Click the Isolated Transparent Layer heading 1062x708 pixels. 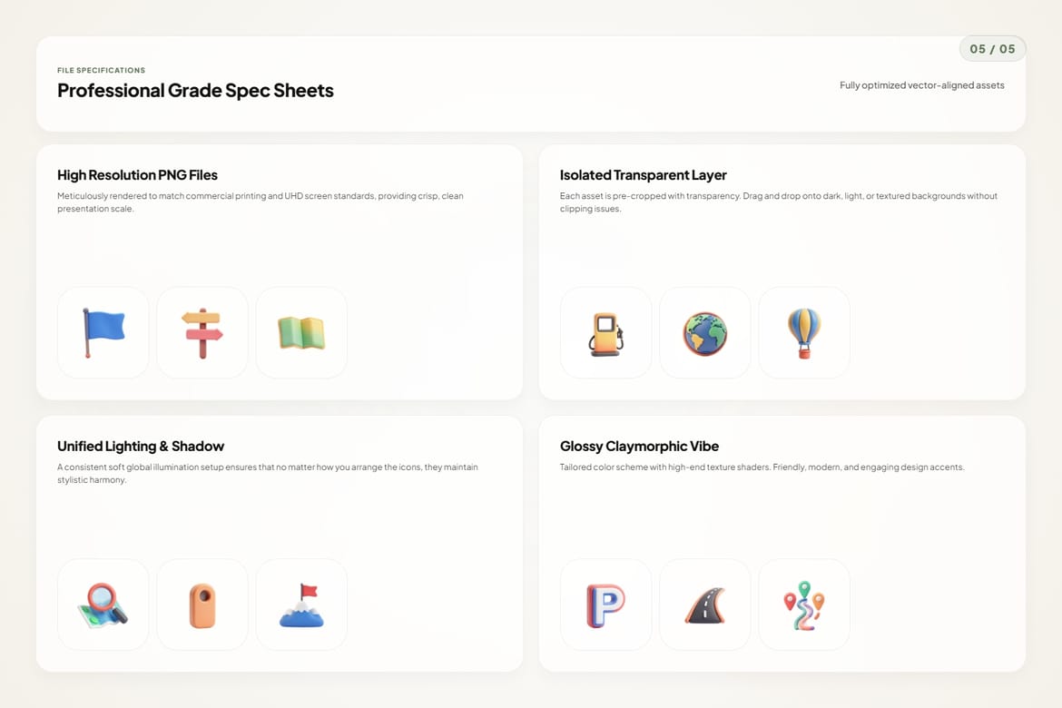643,175
